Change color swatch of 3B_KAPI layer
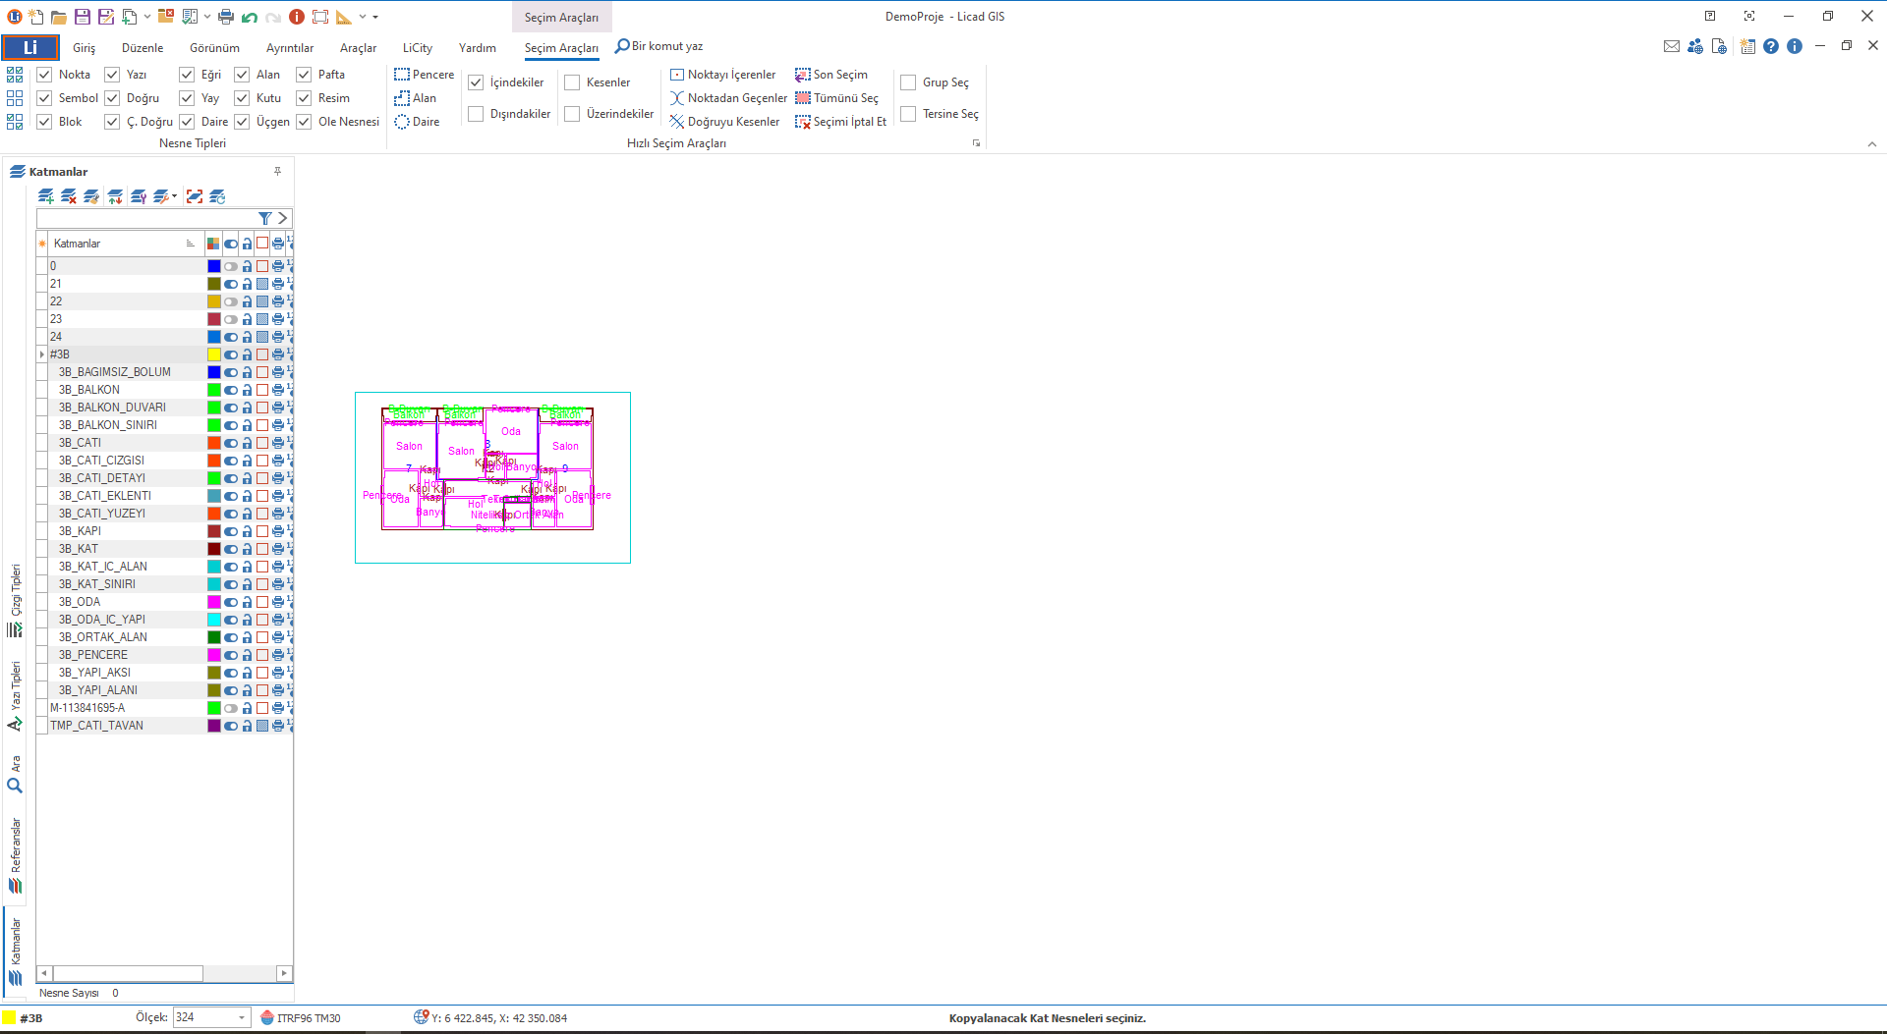Screen dimensions: 1887x1034 [x=213, y=531]
